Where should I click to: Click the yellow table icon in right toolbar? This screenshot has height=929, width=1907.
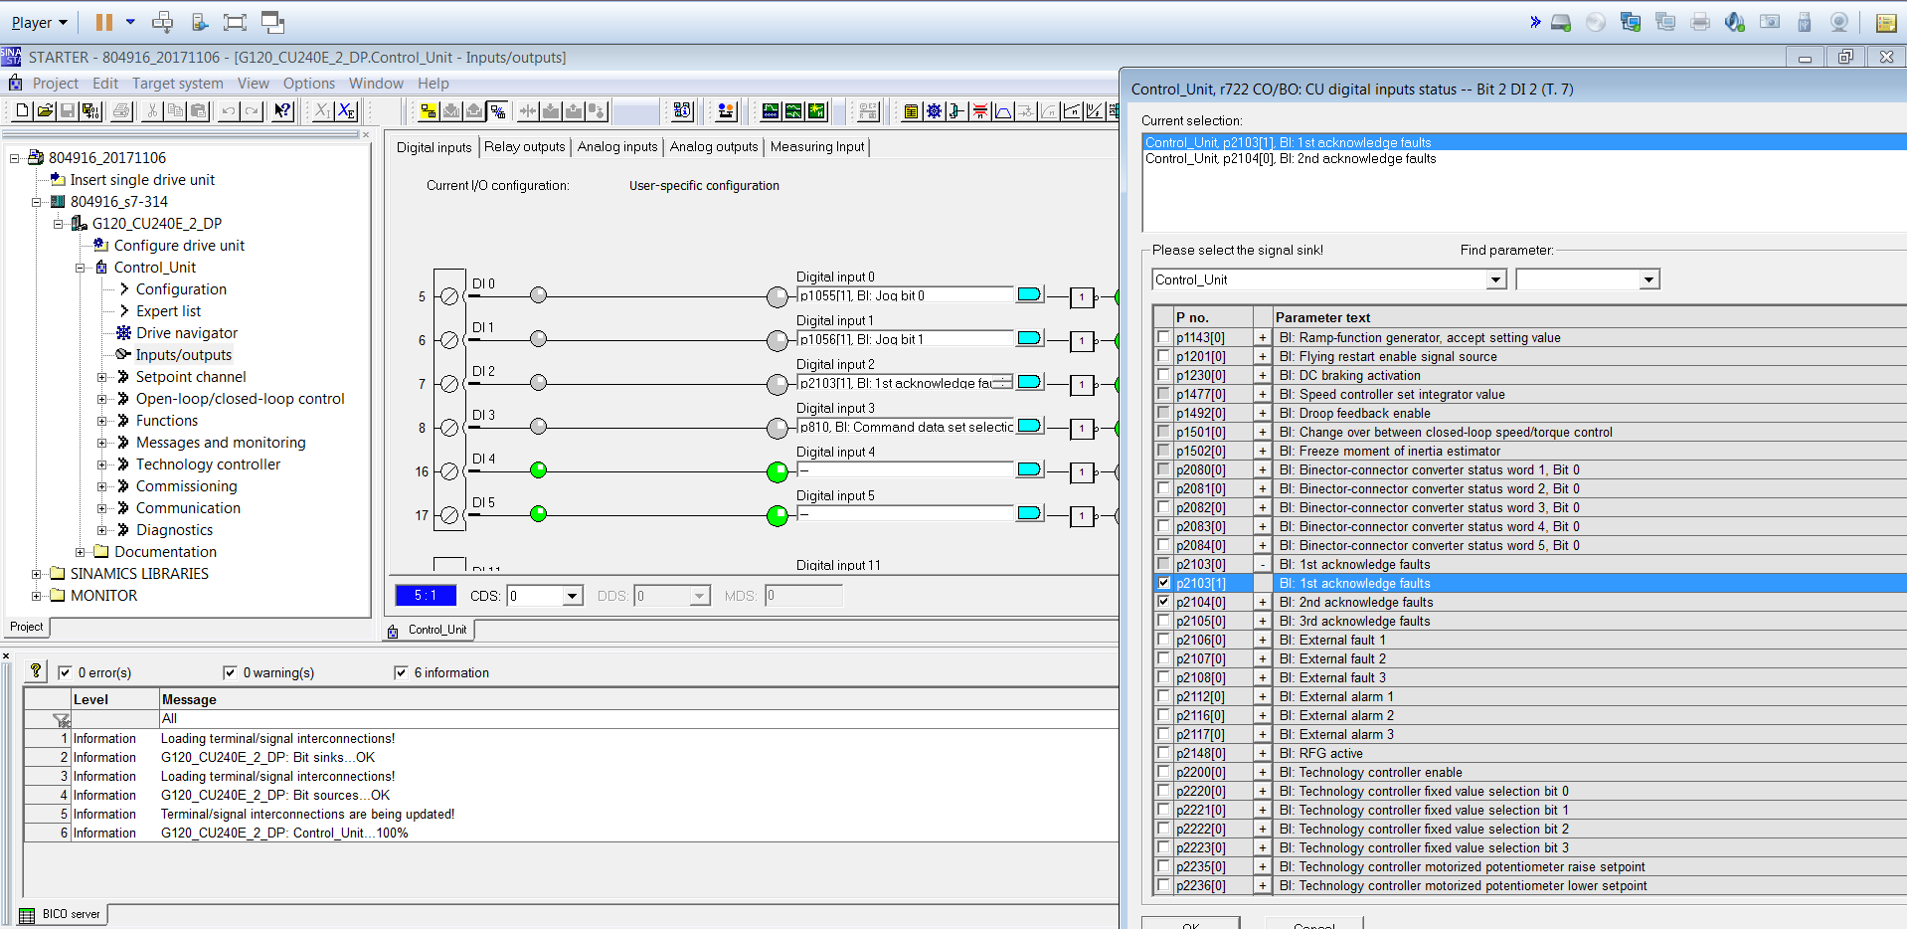(911, 110)
